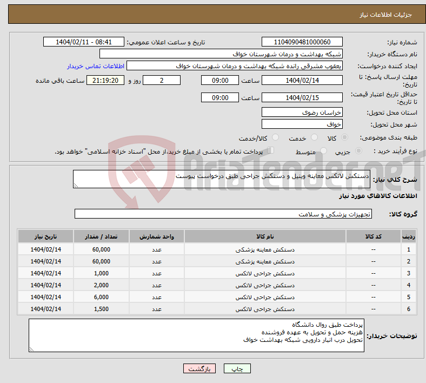This screenshot has width=426, height=383.
Task: Click quantity 2,000 in row 4
Action: pos(101,285)
